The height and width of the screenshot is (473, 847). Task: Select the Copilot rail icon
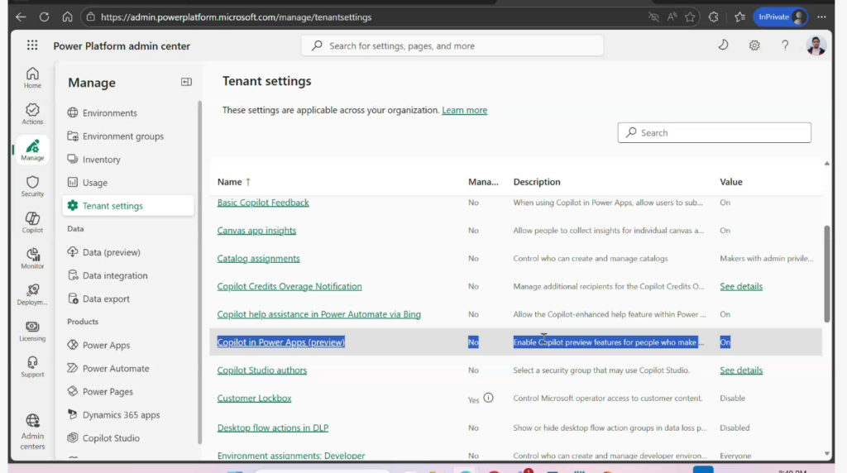32,222
